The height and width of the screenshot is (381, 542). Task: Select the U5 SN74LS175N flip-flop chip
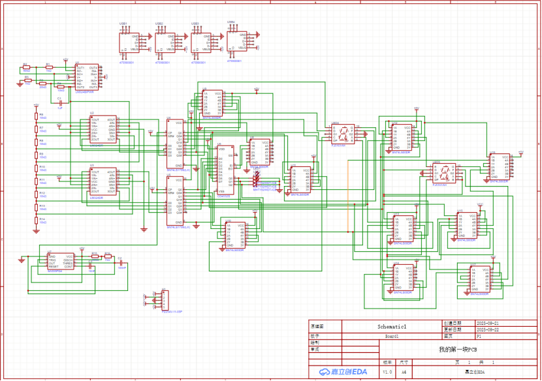pos(175,201)
